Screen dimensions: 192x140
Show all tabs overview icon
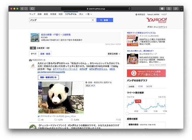tap(176, 9)
